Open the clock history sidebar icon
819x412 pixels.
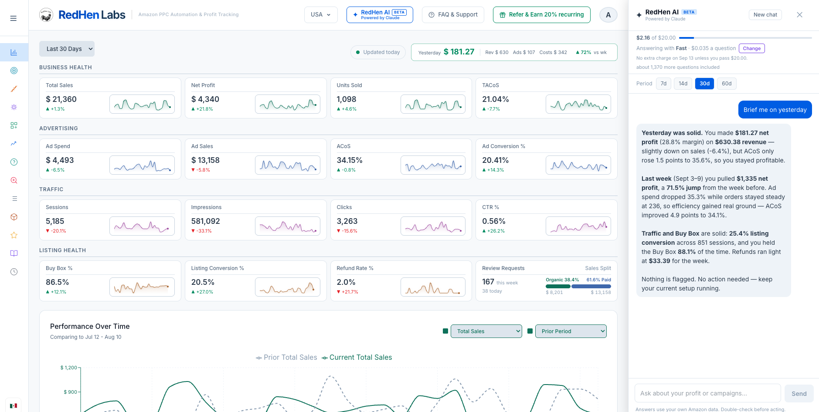[14, 272]
